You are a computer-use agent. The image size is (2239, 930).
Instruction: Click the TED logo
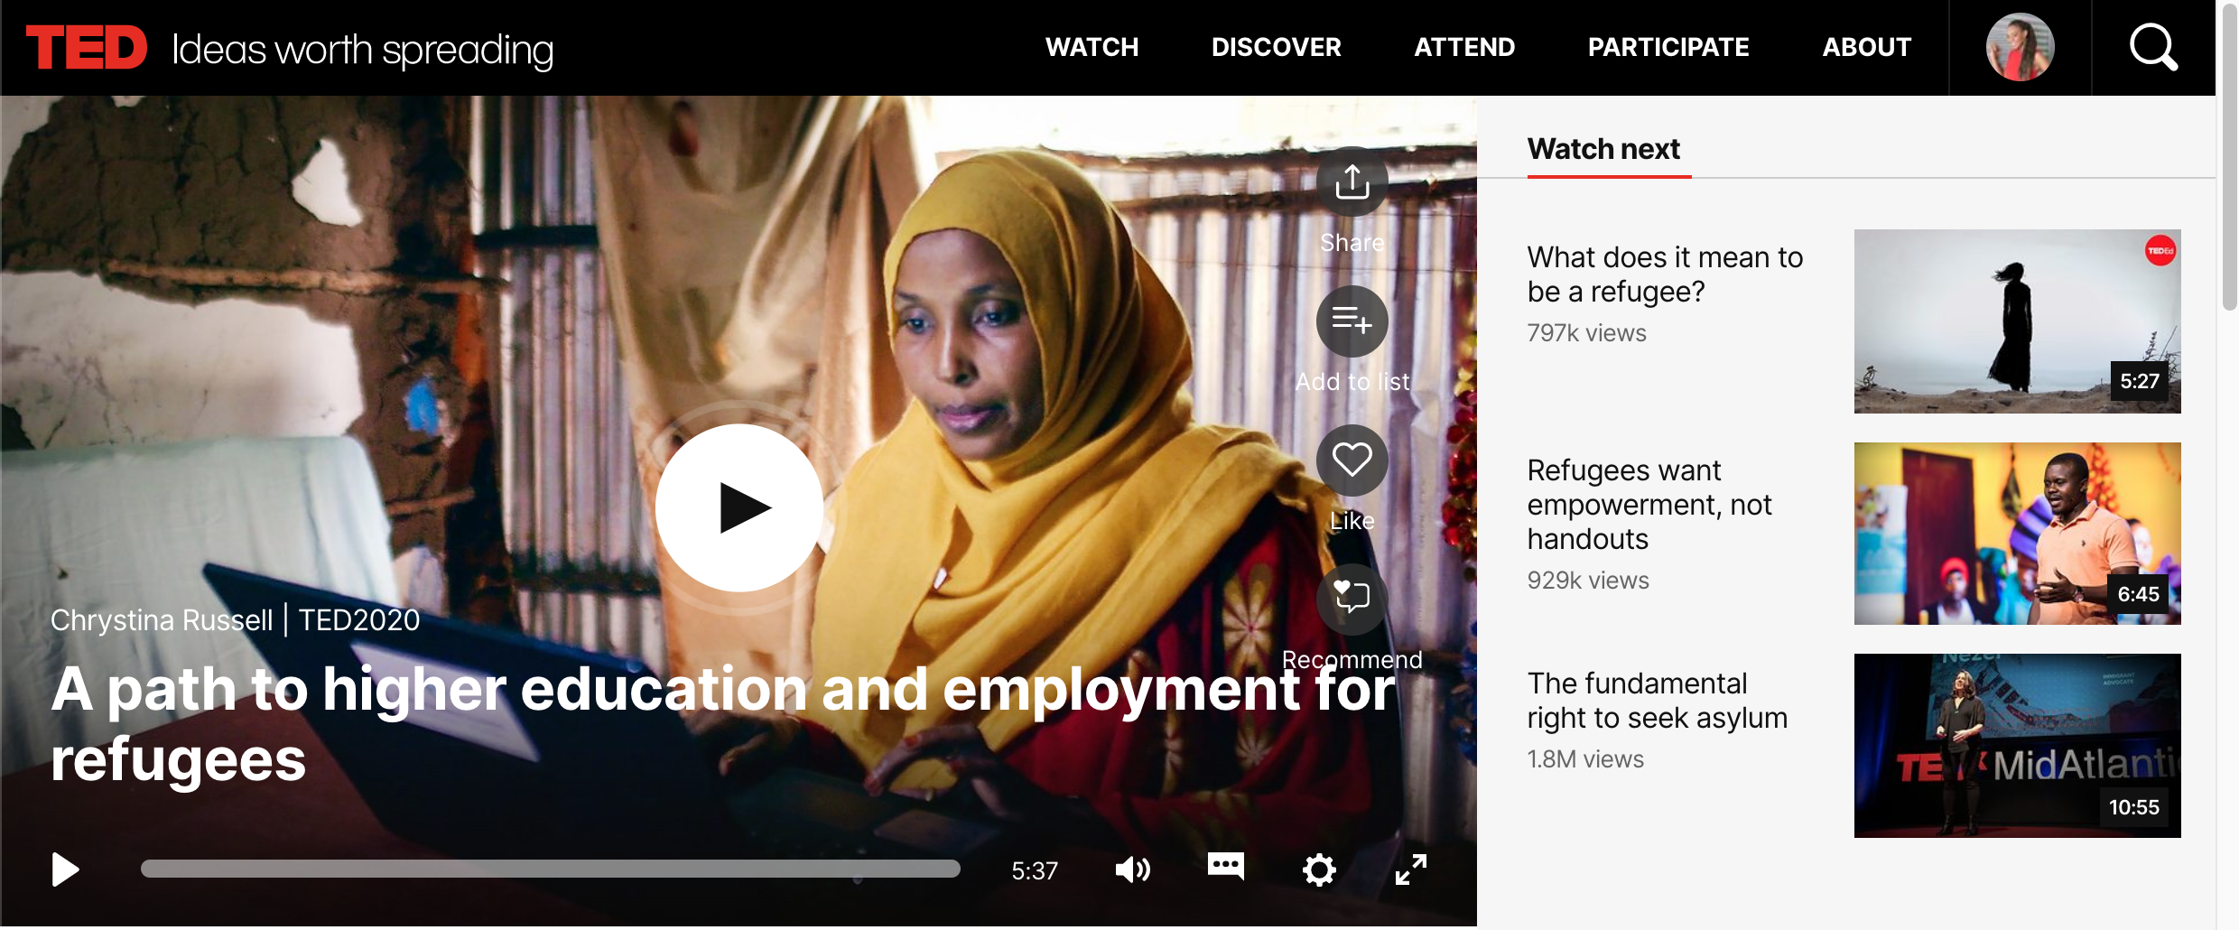87,47
